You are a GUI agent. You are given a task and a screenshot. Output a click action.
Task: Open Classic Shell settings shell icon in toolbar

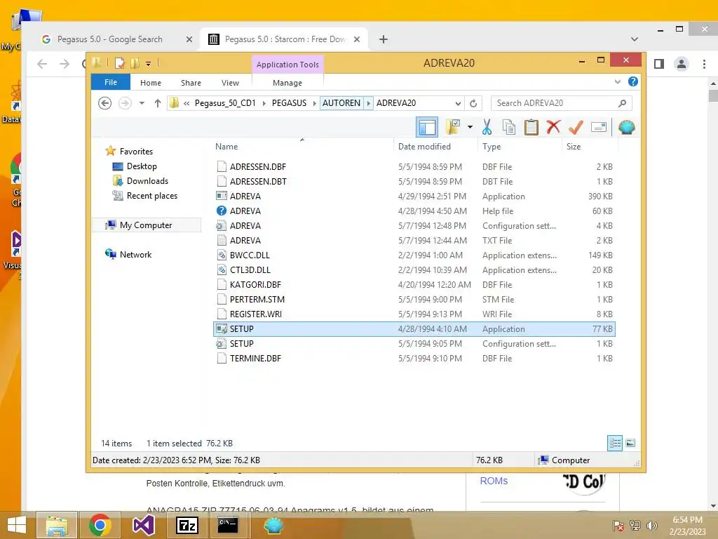626,127
